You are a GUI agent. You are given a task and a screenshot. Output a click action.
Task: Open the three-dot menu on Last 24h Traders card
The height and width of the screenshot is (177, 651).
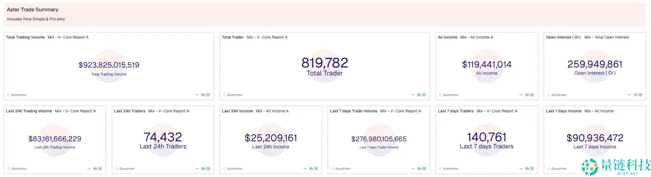197,168
